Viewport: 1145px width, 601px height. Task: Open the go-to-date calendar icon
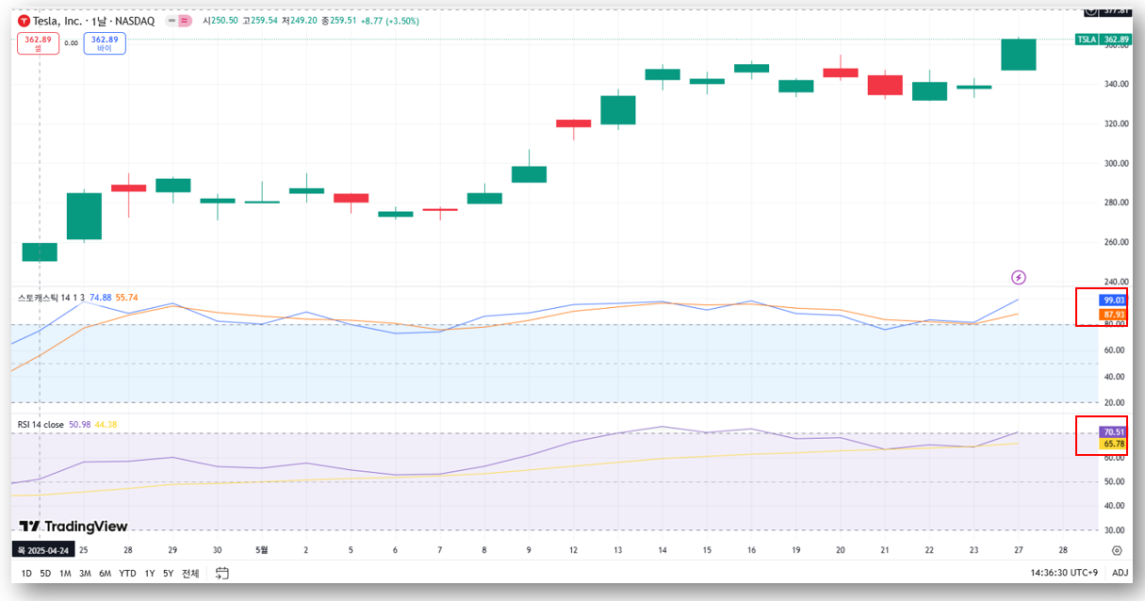tap(222, 573)
